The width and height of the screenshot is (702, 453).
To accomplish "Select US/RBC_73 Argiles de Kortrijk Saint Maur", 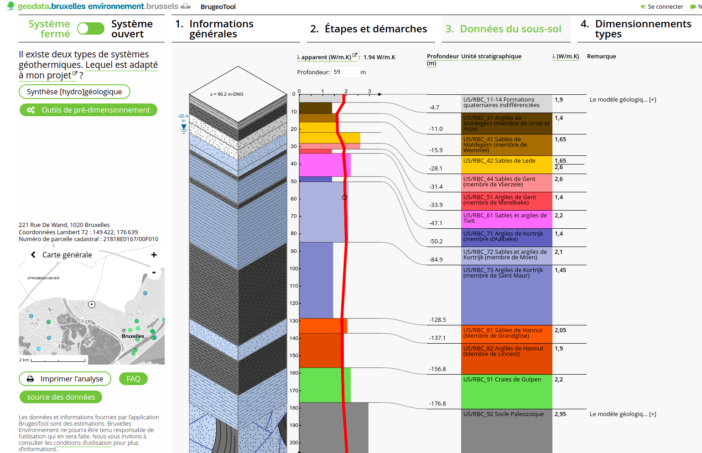I will 506,295.
